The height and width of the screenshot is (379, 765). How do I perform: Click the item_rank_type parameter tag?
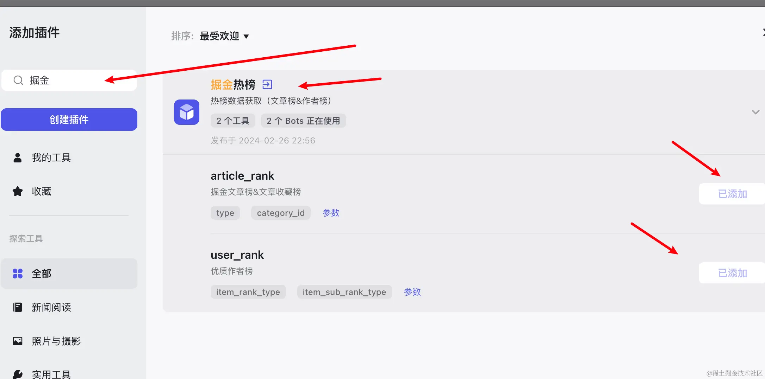[x=248, y=292]
